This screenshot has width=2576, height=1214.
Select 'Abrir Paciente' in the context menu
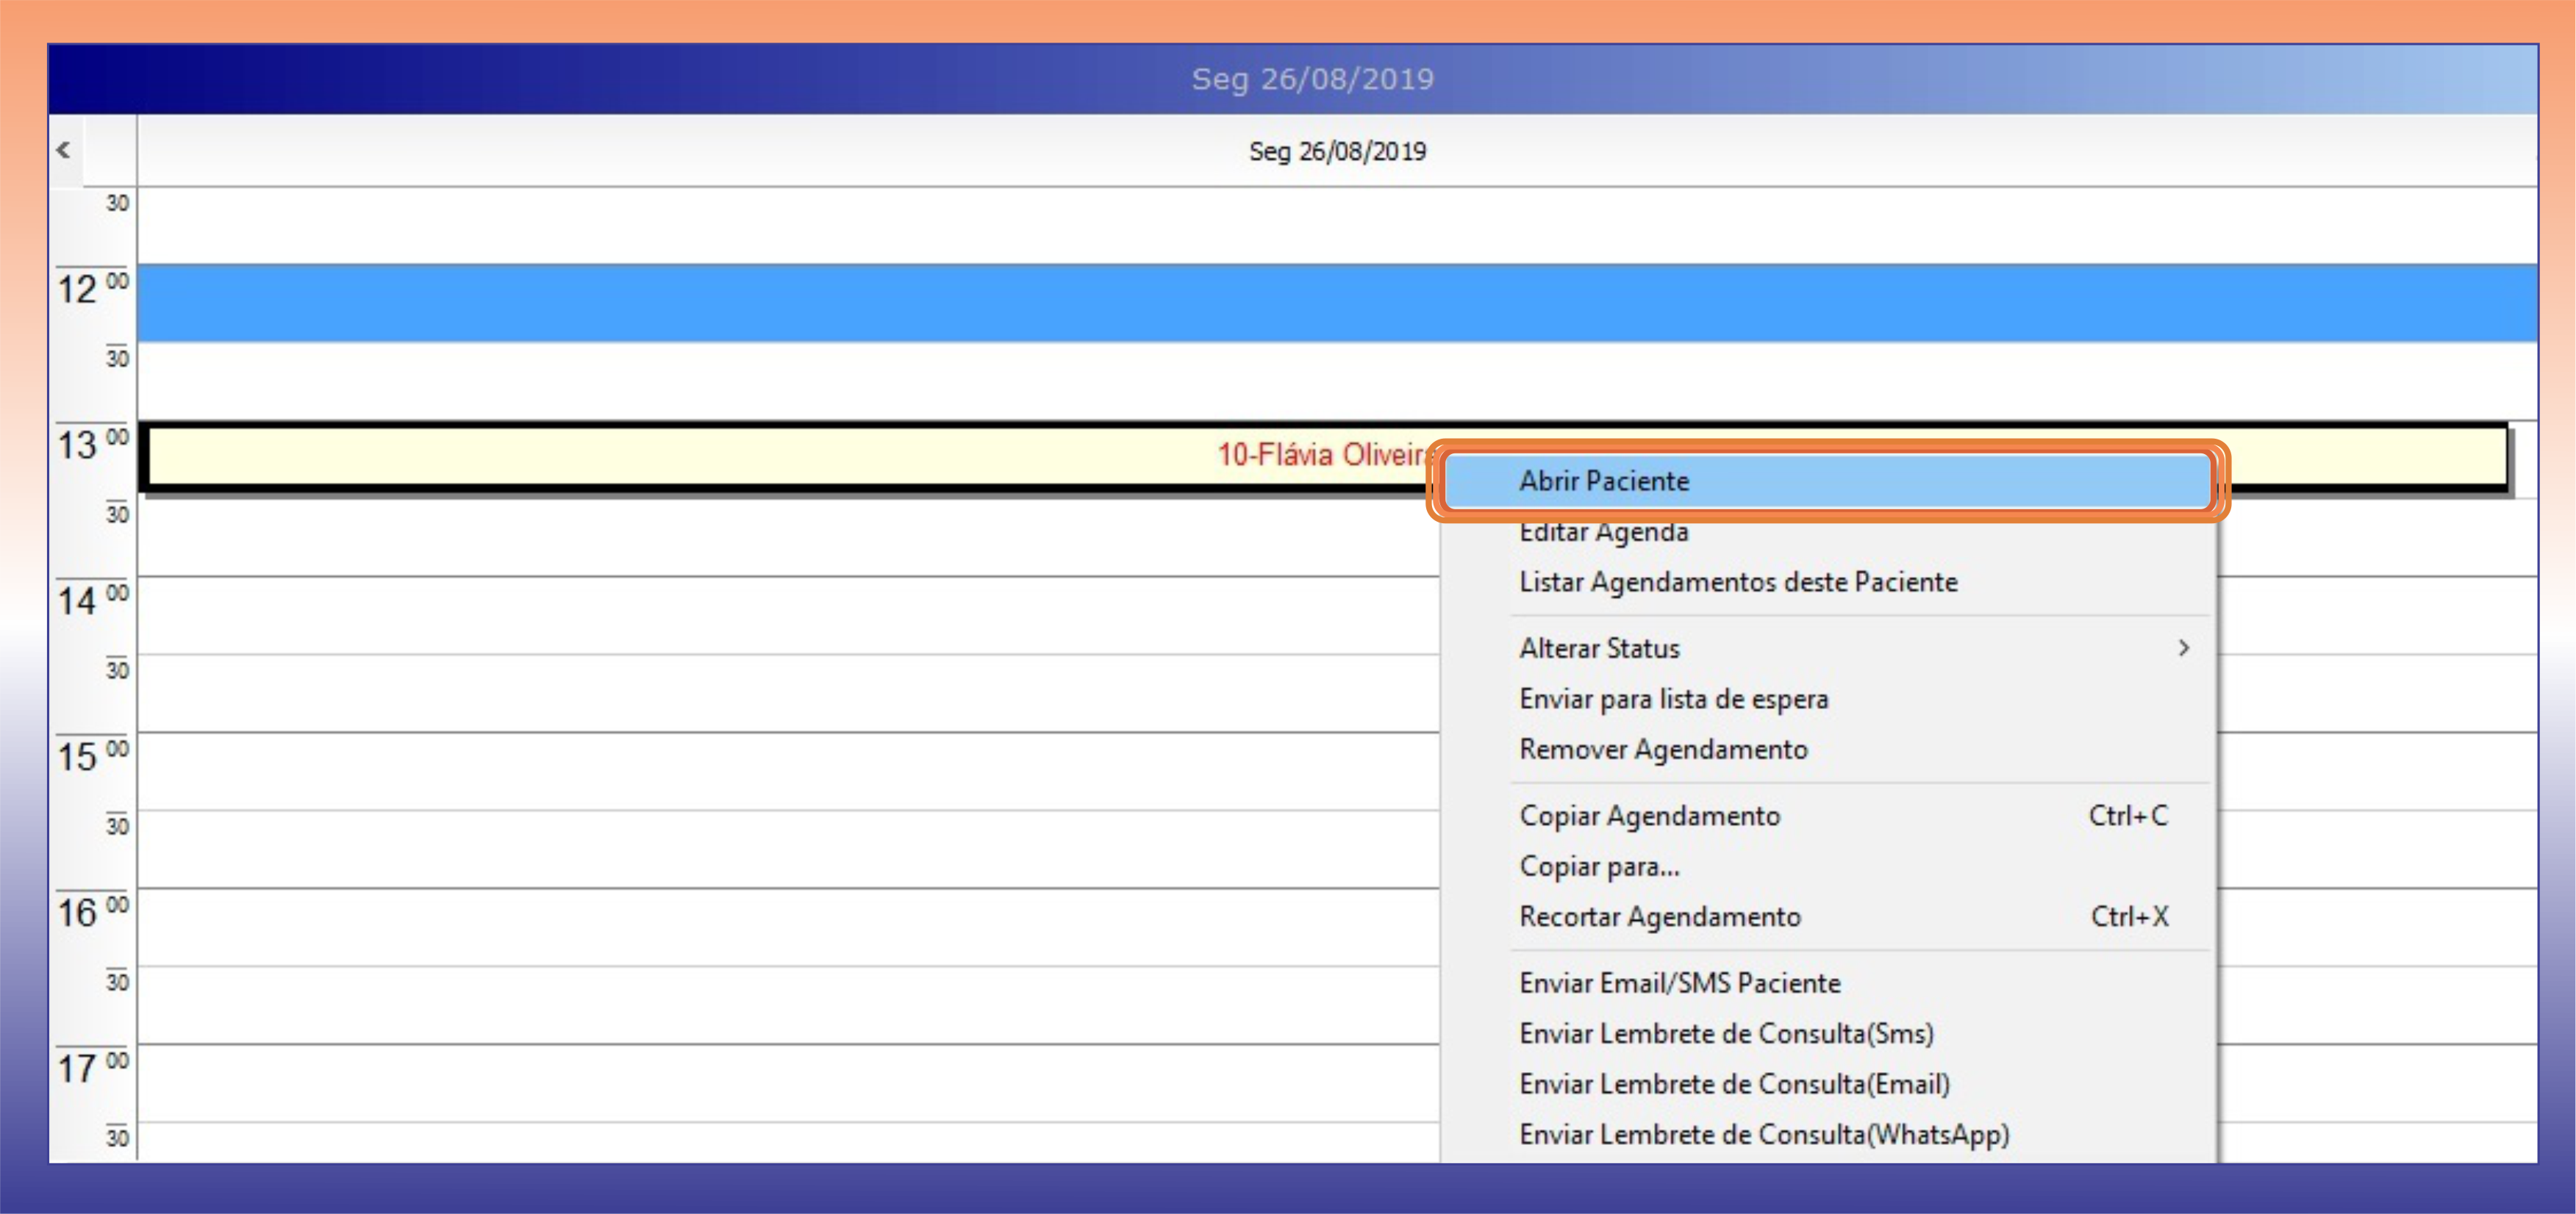[1604, 481]
